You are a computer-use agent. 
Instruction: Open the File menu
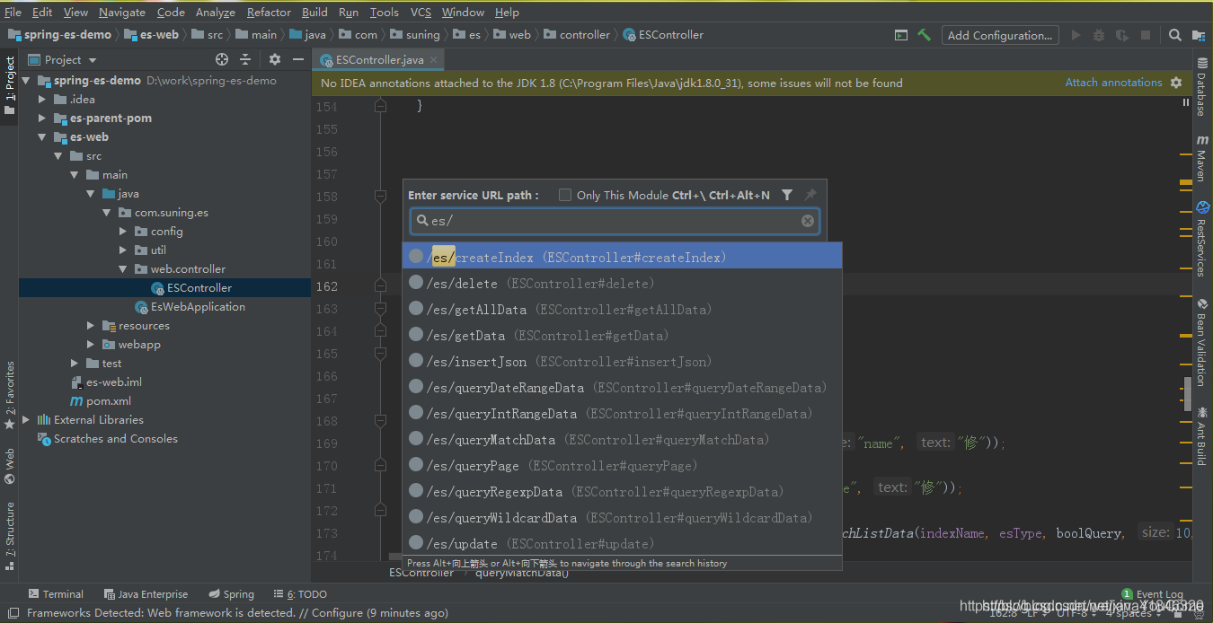13,13
